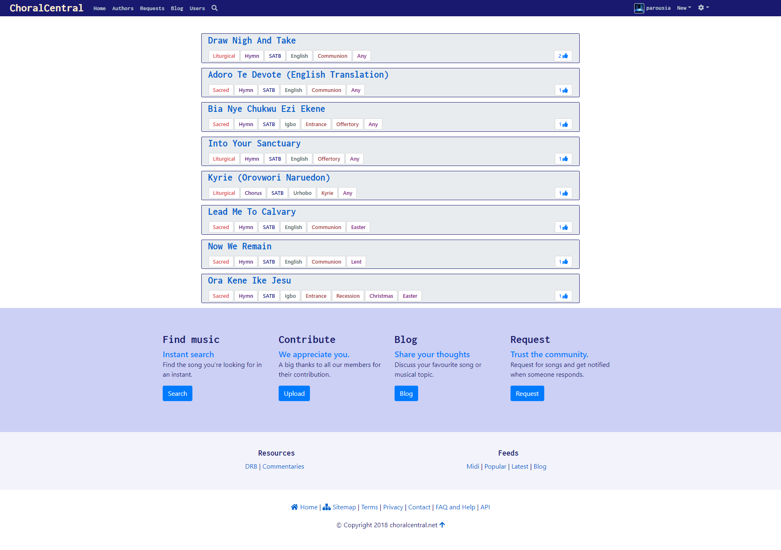Click the parousia user avatar
The height and width of the screenshot is (550, 781).
[x=639, y=8]
